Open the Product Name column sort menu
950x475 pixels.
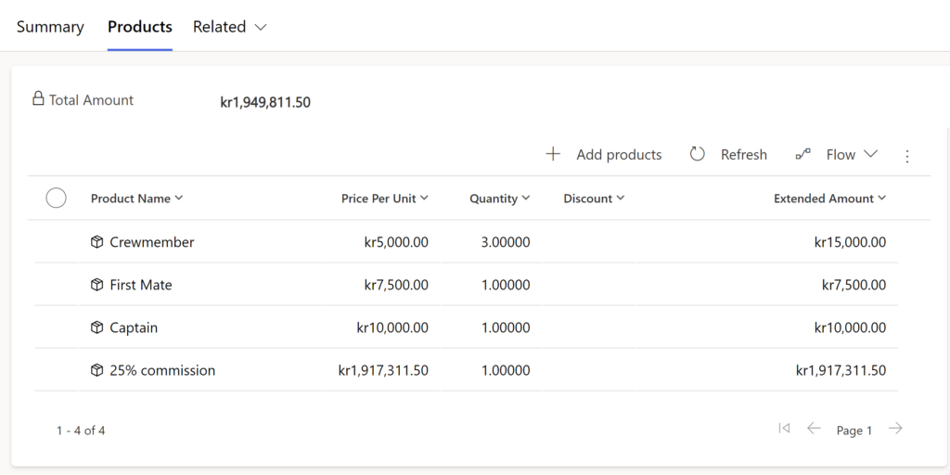click(x=179, y=198)
